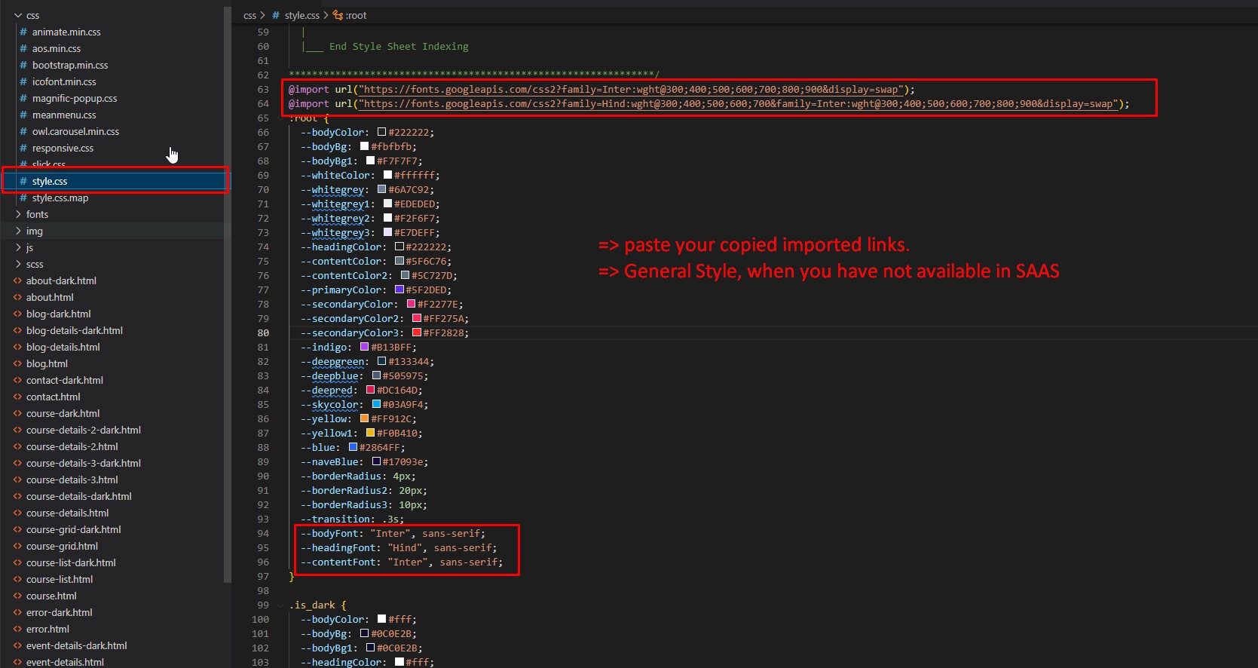Open about-dark.html file
Viewport: 1258px width, 668px height.
click(x=61, y=280)
